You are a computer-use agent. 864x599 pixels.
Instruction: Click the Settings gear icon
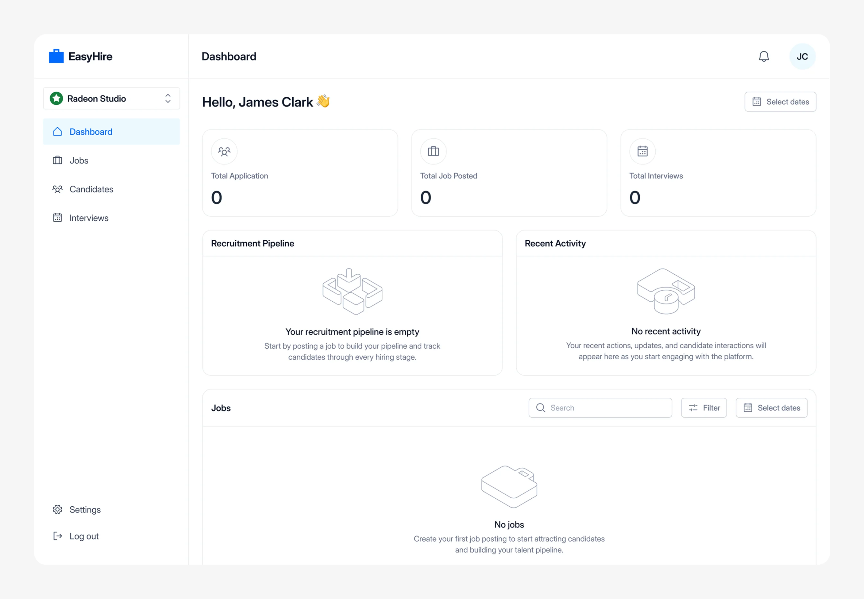57,509
